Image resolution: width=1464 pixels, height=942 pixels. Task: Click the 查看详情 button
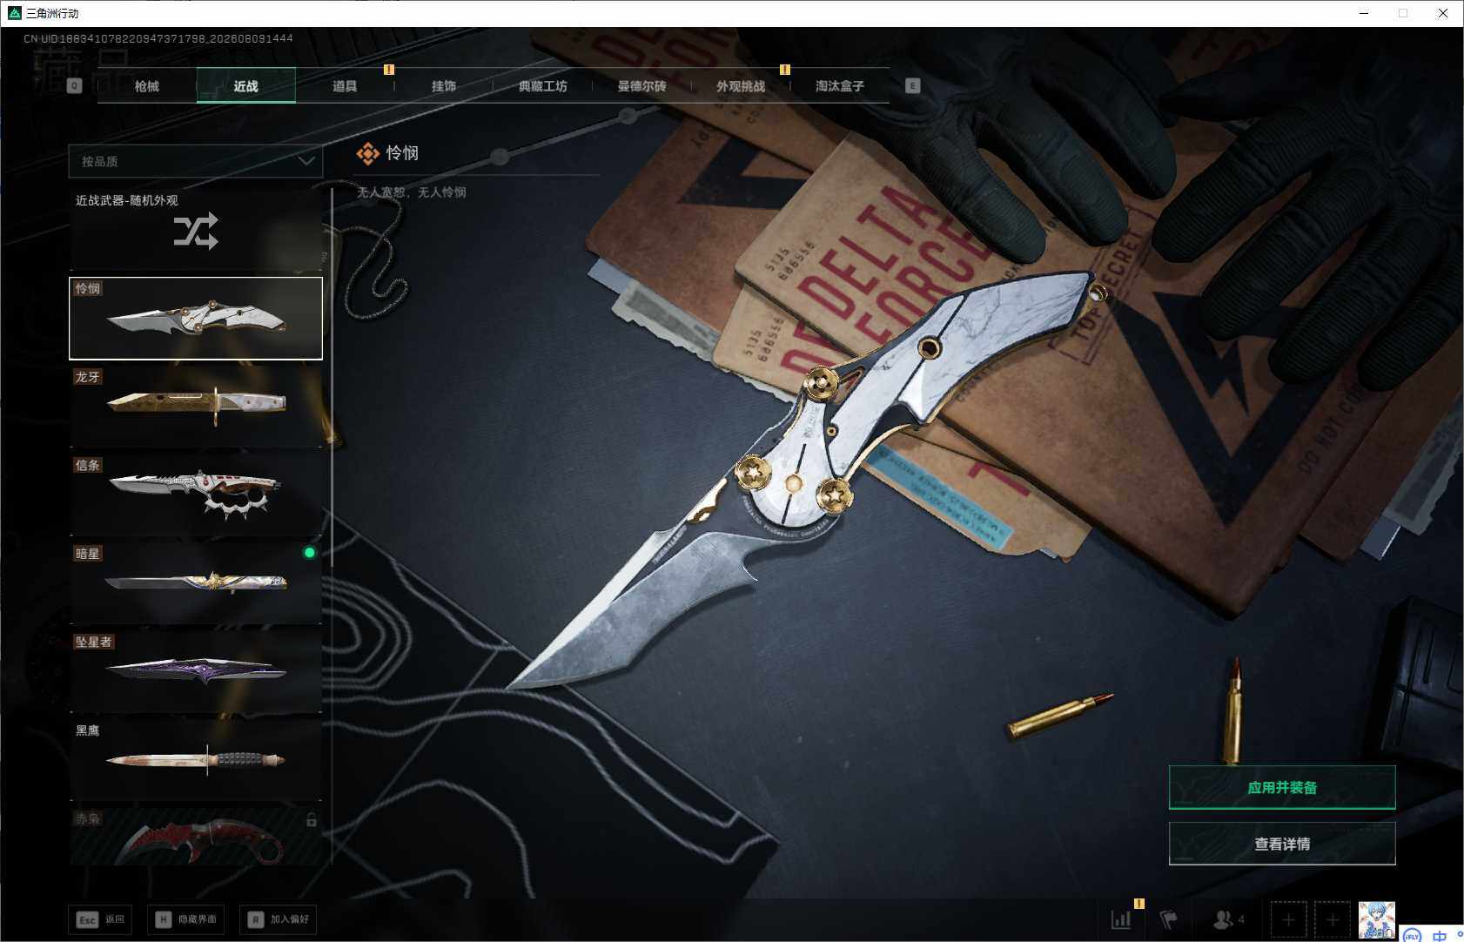(1282, 844)
